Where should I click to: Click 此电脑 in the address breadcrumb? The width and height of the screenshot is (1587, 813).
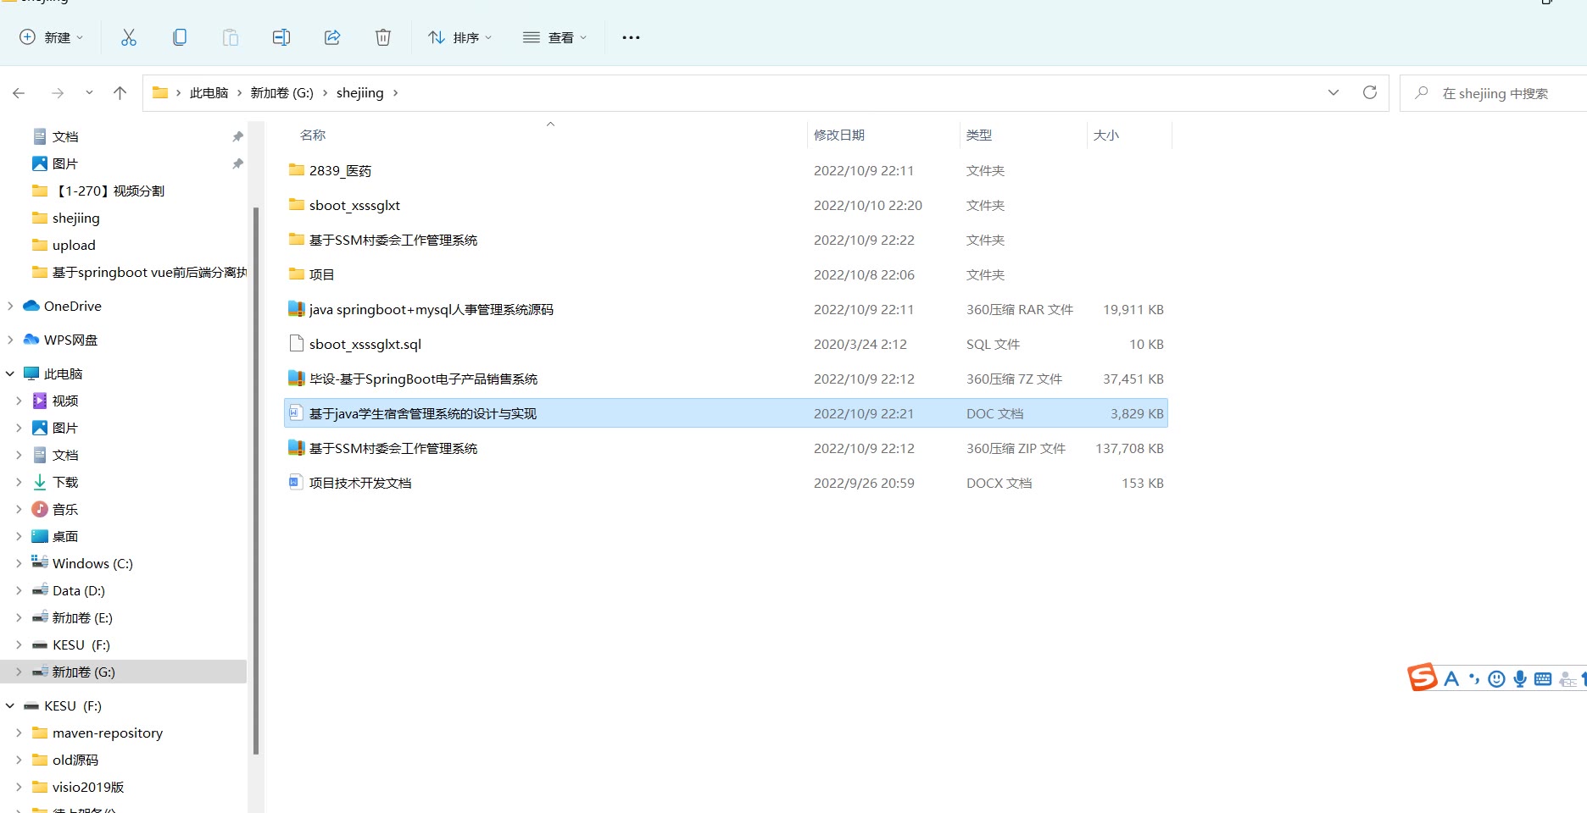(209, 93)
